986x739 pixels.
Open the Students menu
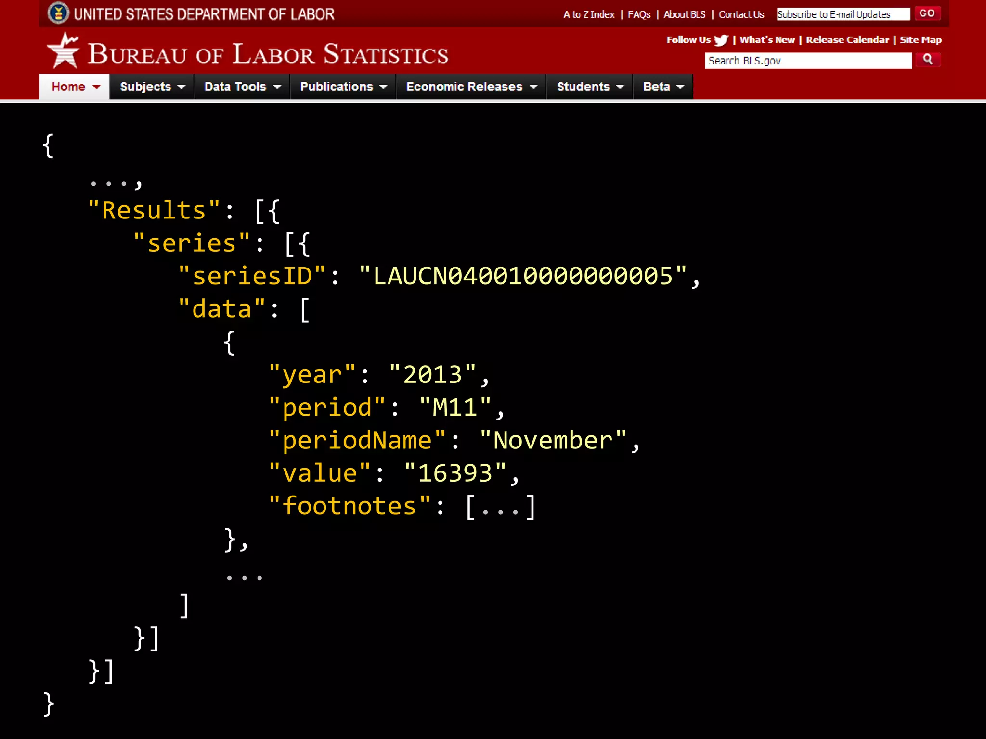[583, 87]
